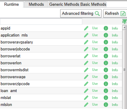
Task: Click Use link for borrowerzipcode
Action: (x=95, y=84)
